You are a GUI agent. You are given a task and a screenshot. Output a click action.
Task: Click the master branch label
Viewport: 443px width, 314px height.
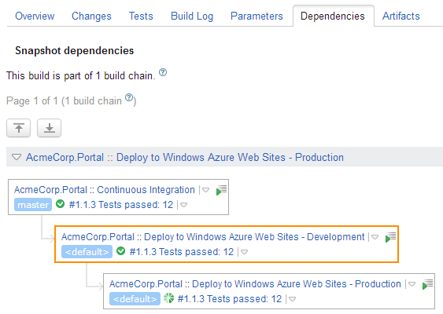(x=33, y=205)
